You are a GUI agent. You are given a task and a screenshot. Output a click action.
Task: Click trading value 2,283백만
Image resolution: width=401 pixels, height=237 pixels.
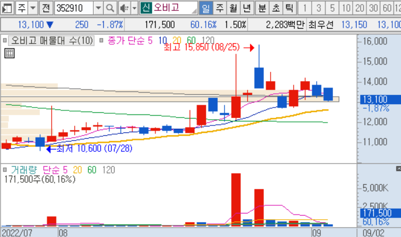(285, 25)
